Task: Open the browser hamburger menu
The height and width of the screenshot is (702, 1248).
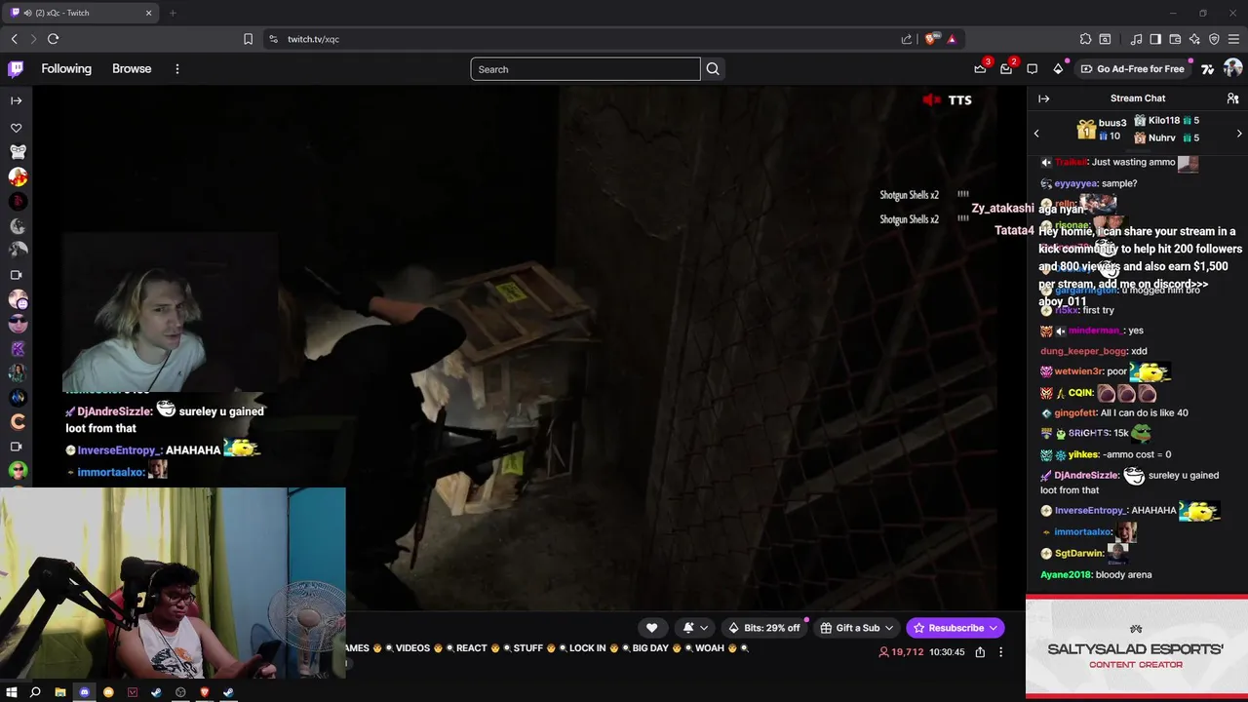Action: click(1233, 39)
